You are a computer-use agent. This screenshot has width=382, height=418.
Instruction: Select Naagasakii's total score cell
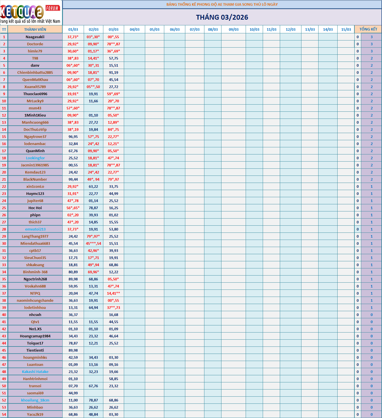click(x=371, y=37)
